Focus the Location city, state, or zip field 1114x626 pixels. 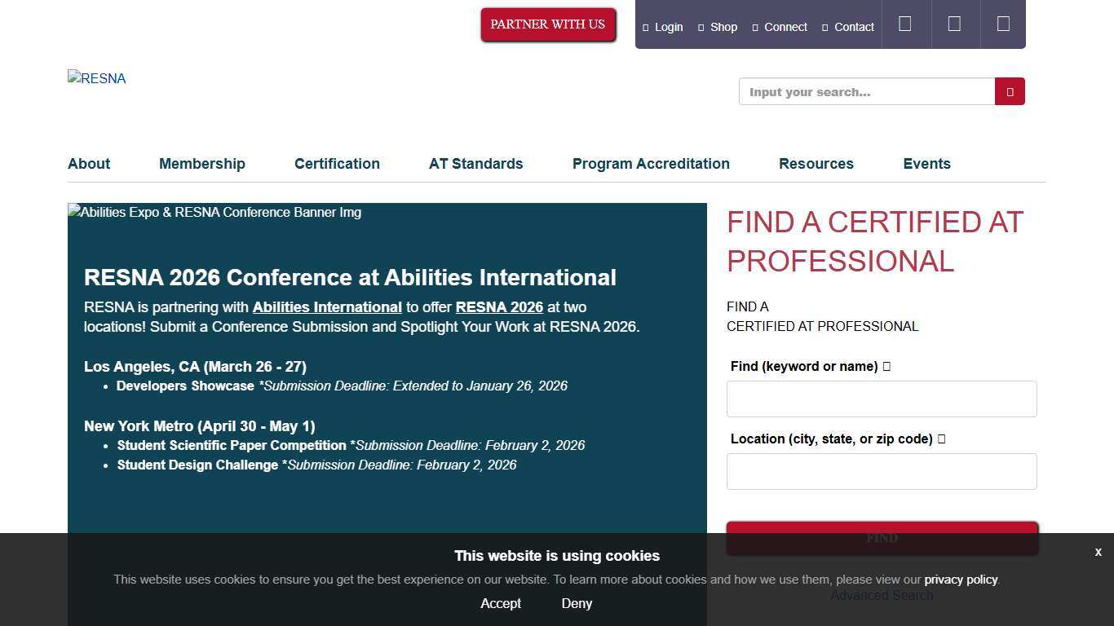[882, 472]
